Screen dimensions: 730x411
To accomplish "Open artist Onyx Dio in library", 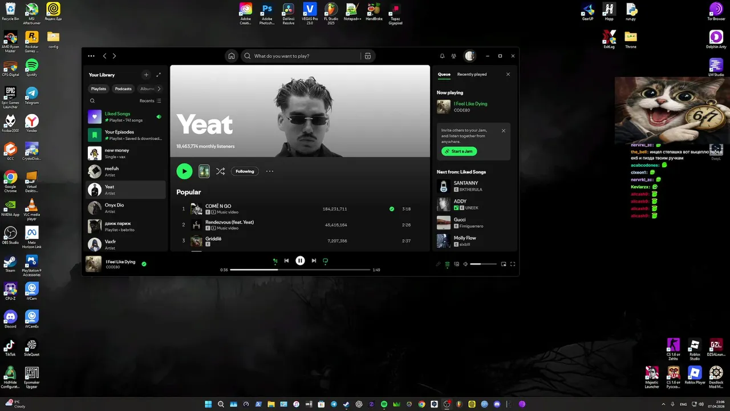I will (x=125, y=208).
